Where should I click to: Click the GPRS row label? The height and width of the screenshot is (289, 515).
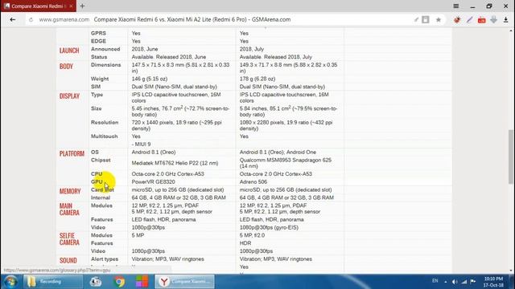pos(98,34)
